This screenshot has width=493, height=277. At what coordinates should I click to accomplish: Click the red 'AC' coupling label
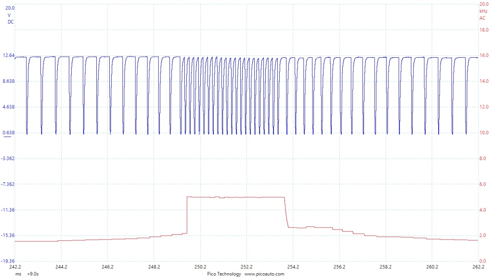[x=482, y=18]
